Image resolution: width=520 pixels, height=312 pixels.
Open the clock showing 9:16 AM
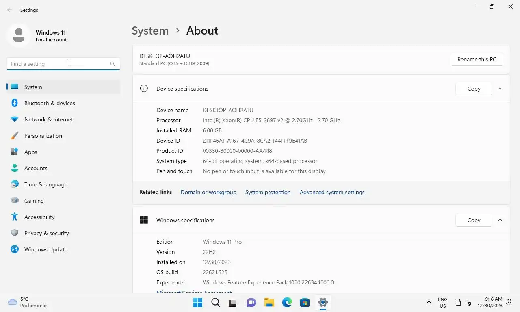tap(490, 302)
